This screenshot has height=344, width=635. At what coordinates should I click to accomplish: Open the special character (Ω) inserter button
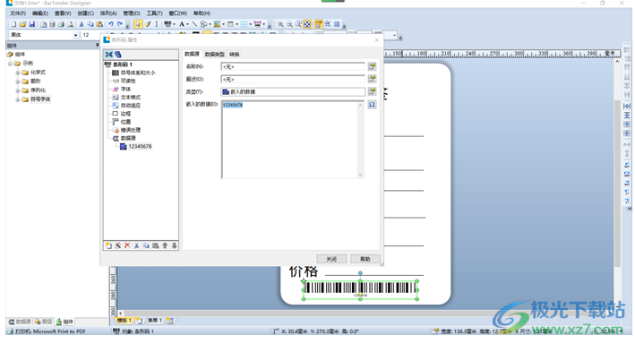[x=372, y=105]
